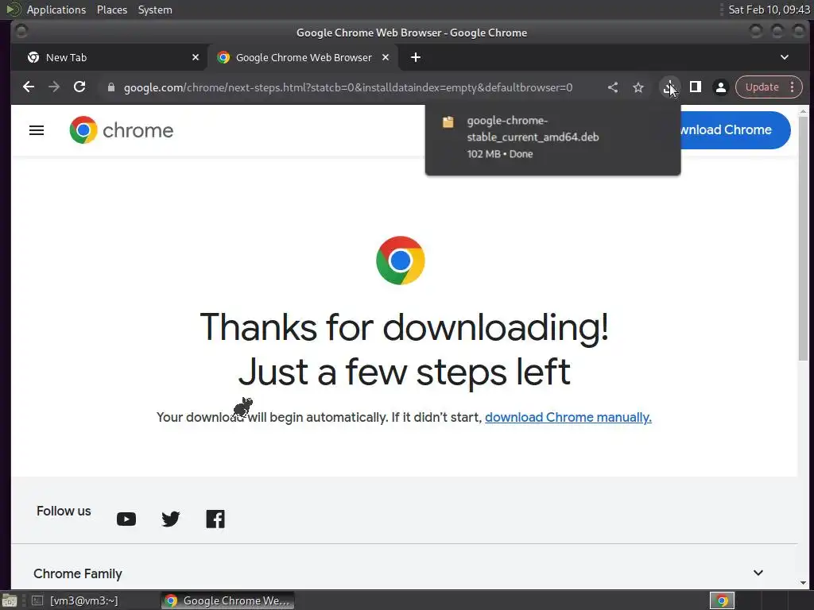Click the scrollbar up arrow
Viewport: 814px width, 610px height.
click(x=803, y=111)
